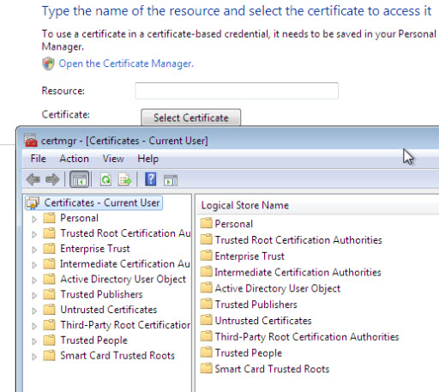Viewport: 439px width, 392px height.
Task: Open the Certificate Manager link
Action: tap(126, 63)
